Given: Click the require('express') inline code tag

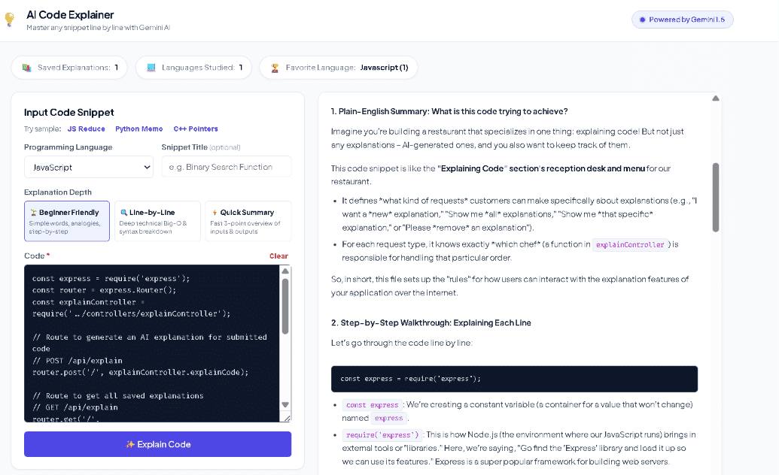Looking at the screenshot, I should pos(382,435).
